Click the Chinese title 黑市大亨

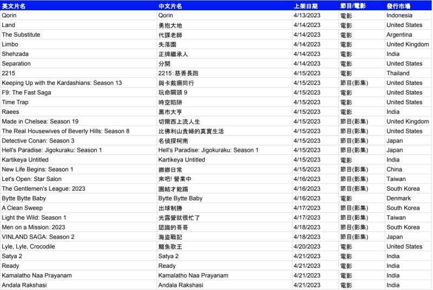click(x=170, y=112)
